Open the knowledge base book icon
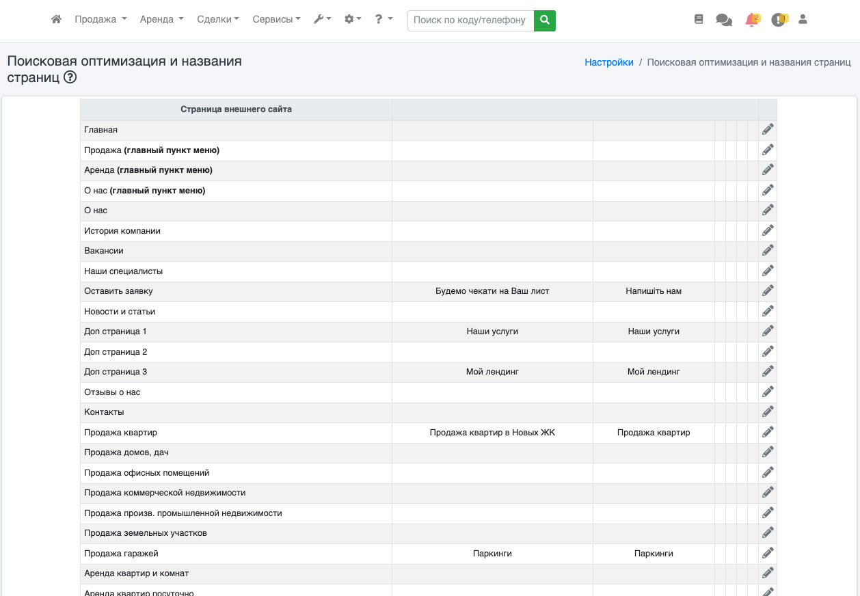The image size is (860, 596). coord(698,20)
